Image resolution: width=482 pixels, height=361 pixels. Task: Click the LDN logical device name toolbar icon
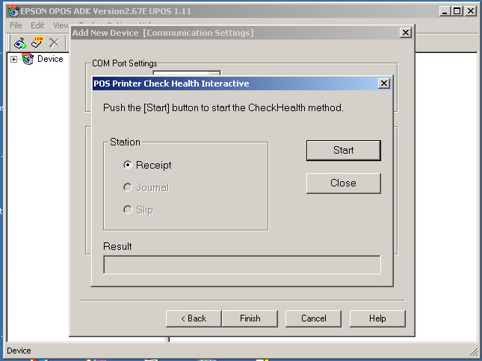tap(37, 43)
